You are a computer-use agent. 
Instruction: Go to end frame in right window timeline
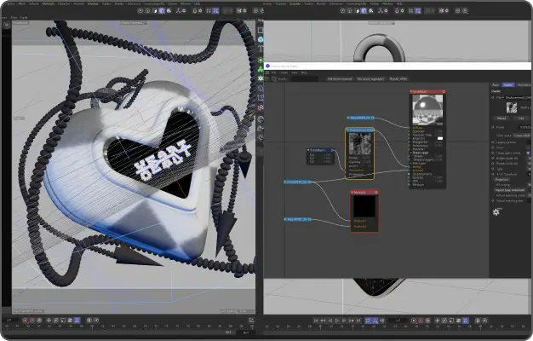(358, 321)
